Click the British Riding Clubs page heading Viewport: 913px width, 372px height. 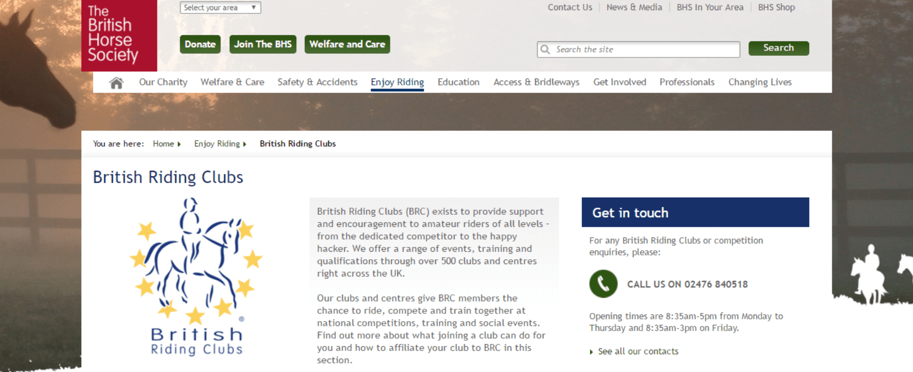(168, 177)
